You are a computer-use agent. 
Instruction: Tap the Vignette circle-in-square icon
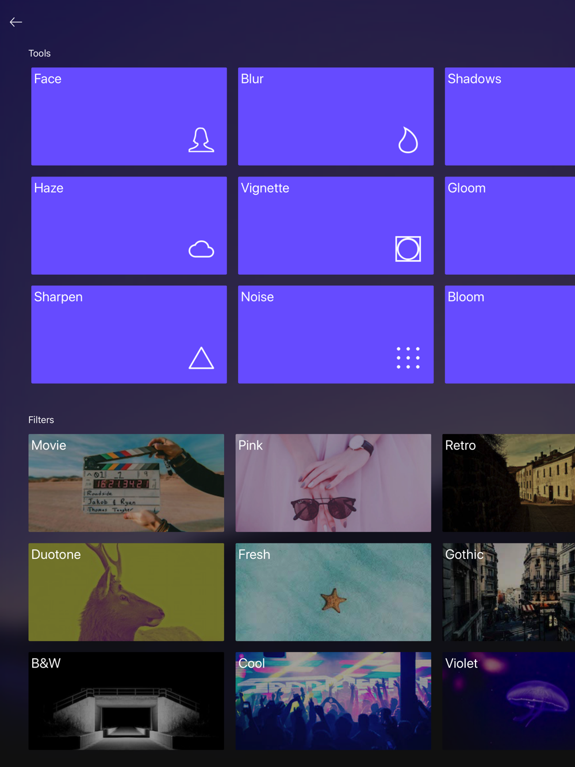coord(408,249)
